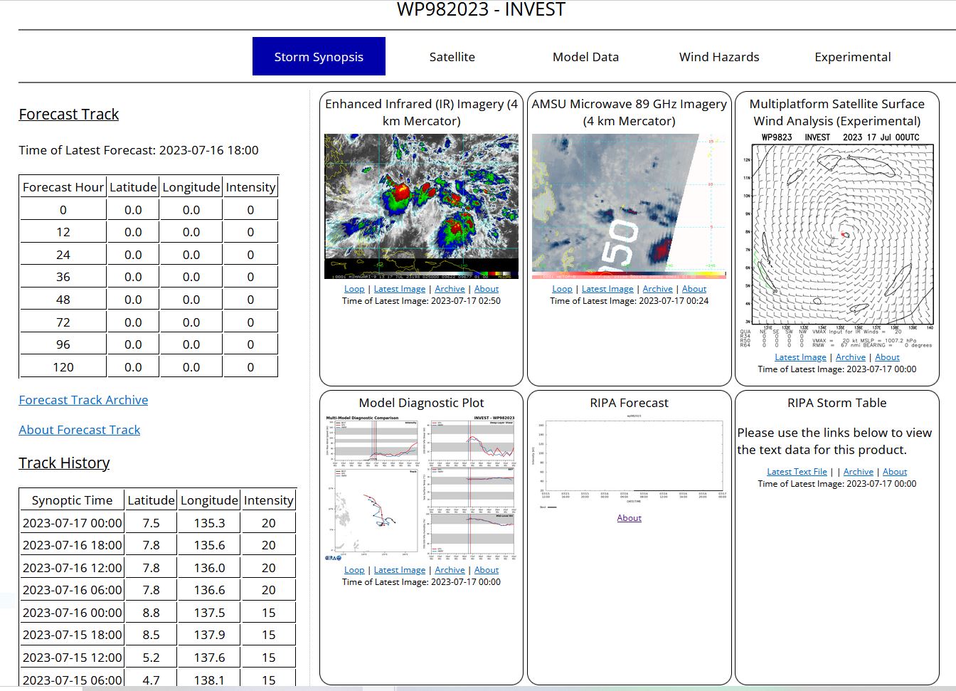
Task: Open About link under Model Diagnostic Plot
Action: (487, 570)
